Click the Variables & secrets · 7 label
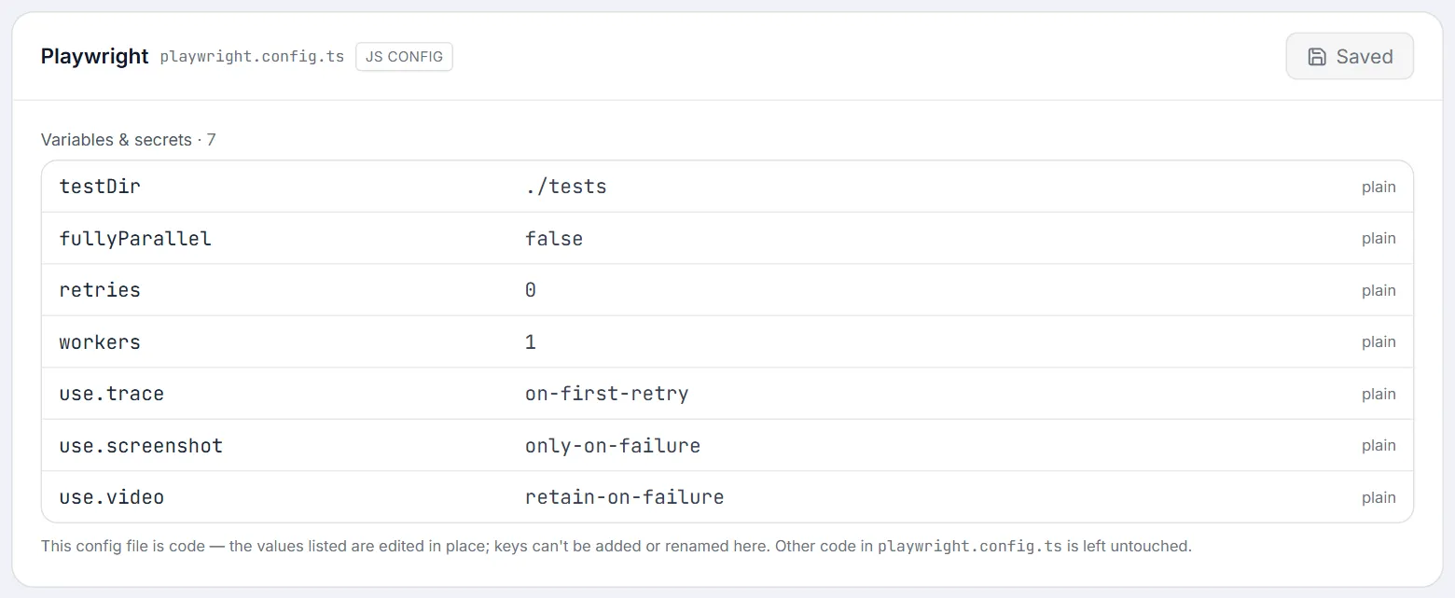Screen dimensions: 1455x598 (x=129, y=140)
